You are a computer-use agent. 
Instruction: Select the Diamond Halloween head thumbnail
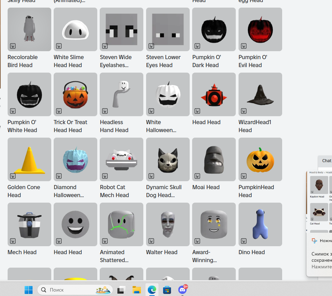point(75,159)
